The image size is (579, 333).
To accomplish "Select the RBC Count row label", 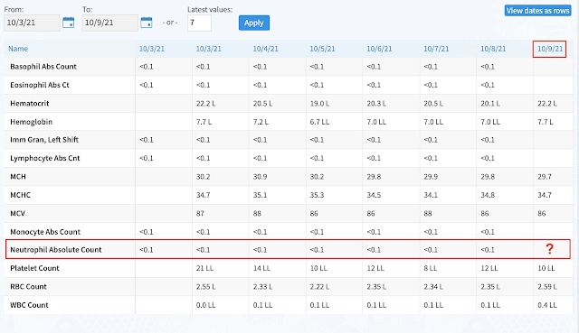I will click(28, 287).
